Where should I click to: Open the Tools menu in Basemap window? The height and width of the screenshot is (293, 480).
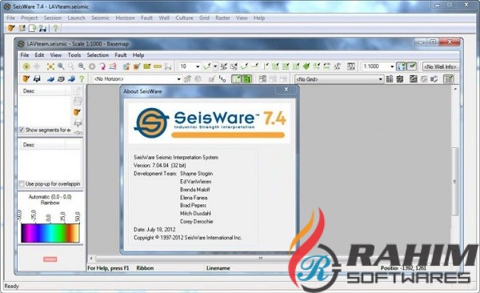(74, 55)
